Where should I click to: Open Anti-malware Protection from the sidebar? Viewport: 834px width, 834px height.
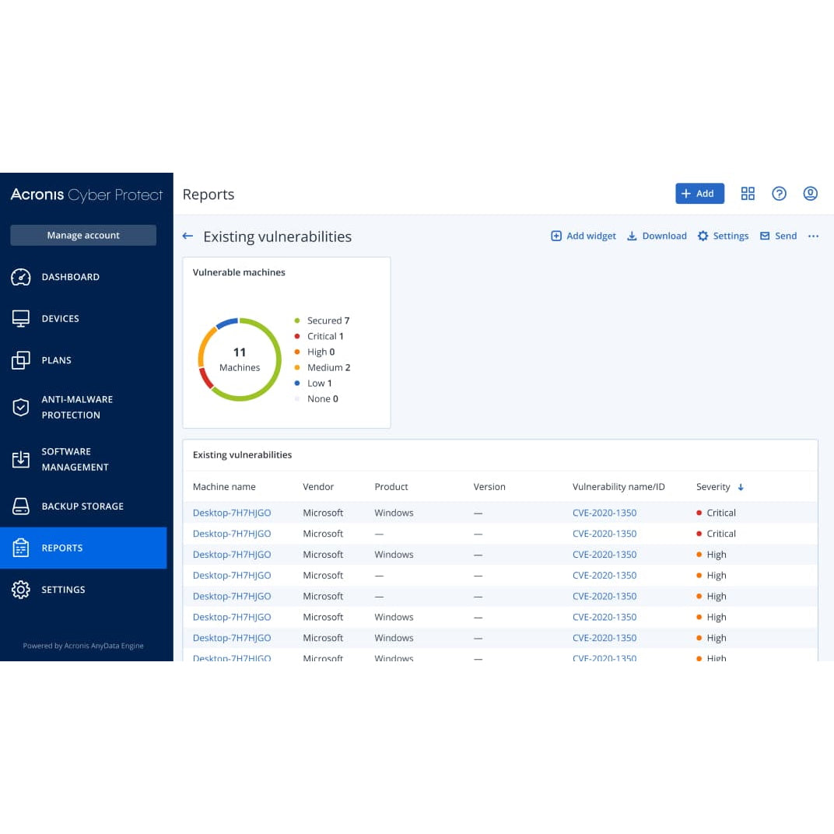click(77, 406)
